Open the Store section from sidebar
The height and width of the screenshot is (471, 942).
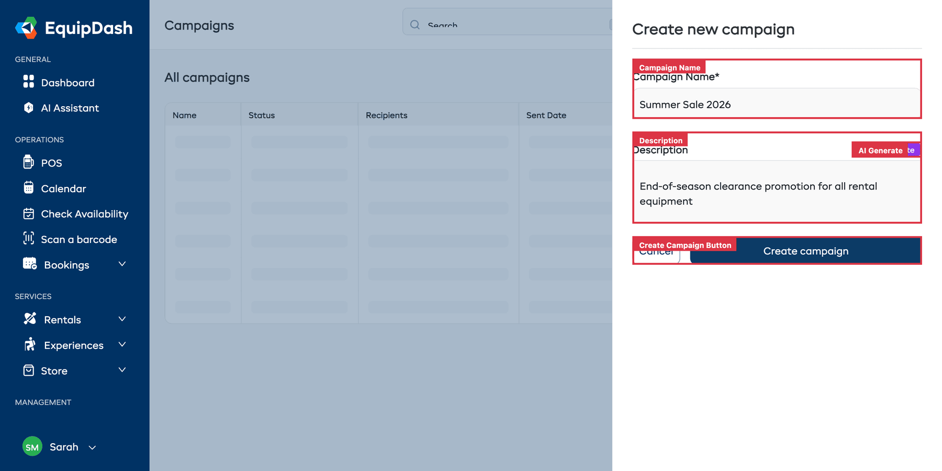coord(55,371)
